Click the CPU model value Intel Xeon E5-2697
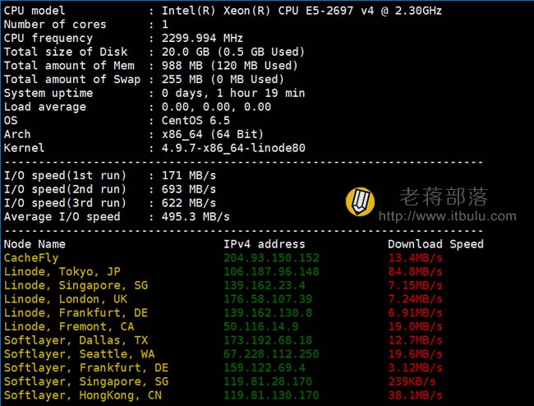This screenshot has height=406, width=534. coord(302,11)
